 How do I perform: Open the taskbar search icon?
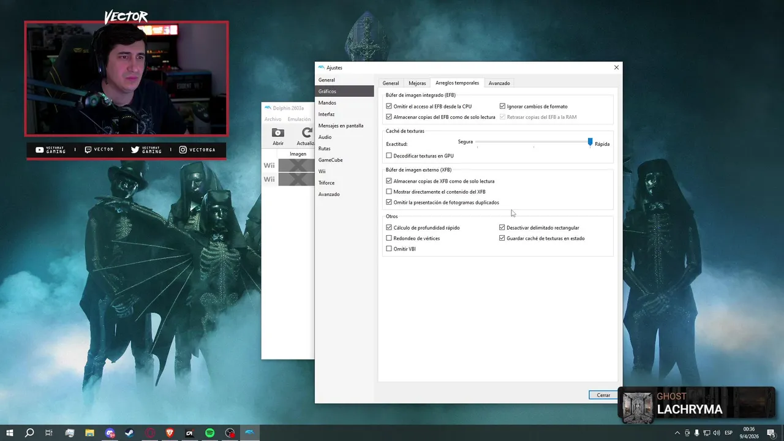pos(29,433)
